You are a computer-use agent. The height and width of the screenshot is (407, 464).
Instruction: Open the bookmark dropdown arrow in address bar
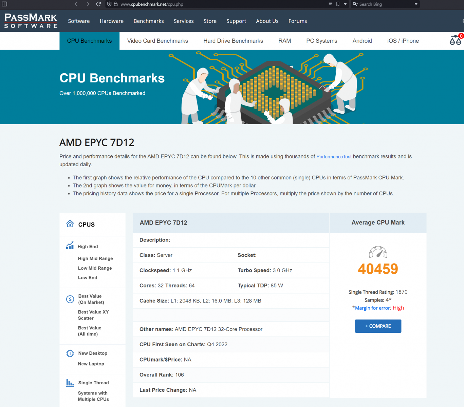(345, 4)
